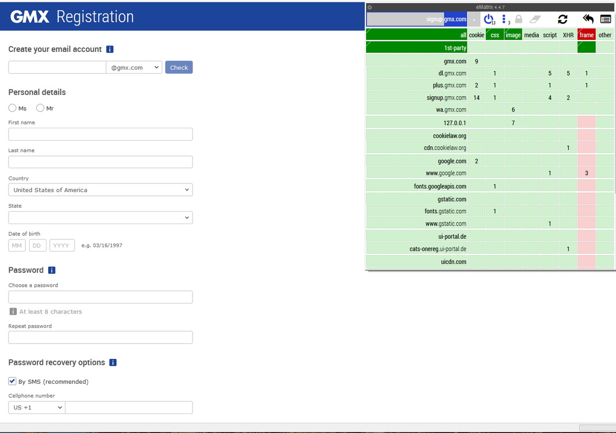Click the 'cookie' column header

[x=476, y=35]
